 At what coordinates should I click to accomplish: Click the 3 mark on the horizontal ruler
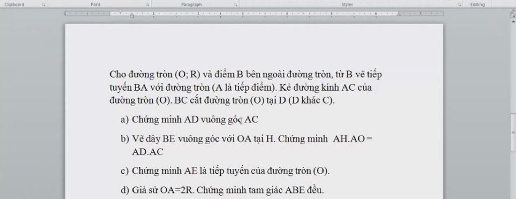242,14
